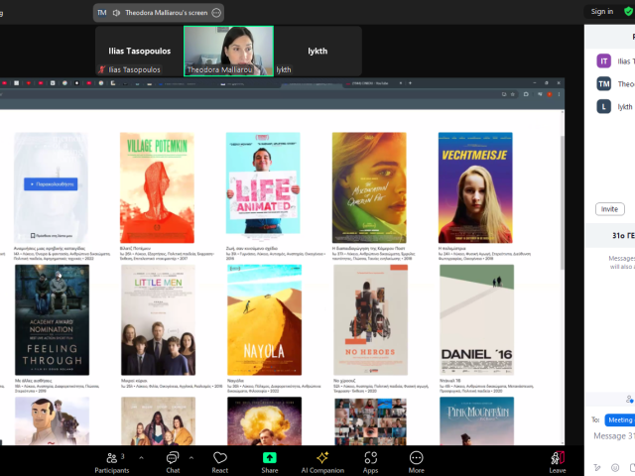Click the emoji icon below chat input
The width and height of the screenshot is (635, 476).
click(x=615, y=467)
